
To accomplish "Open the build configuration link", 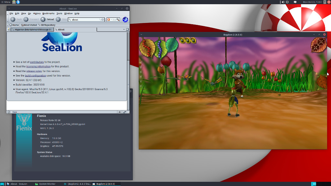I will coord(36,76).
